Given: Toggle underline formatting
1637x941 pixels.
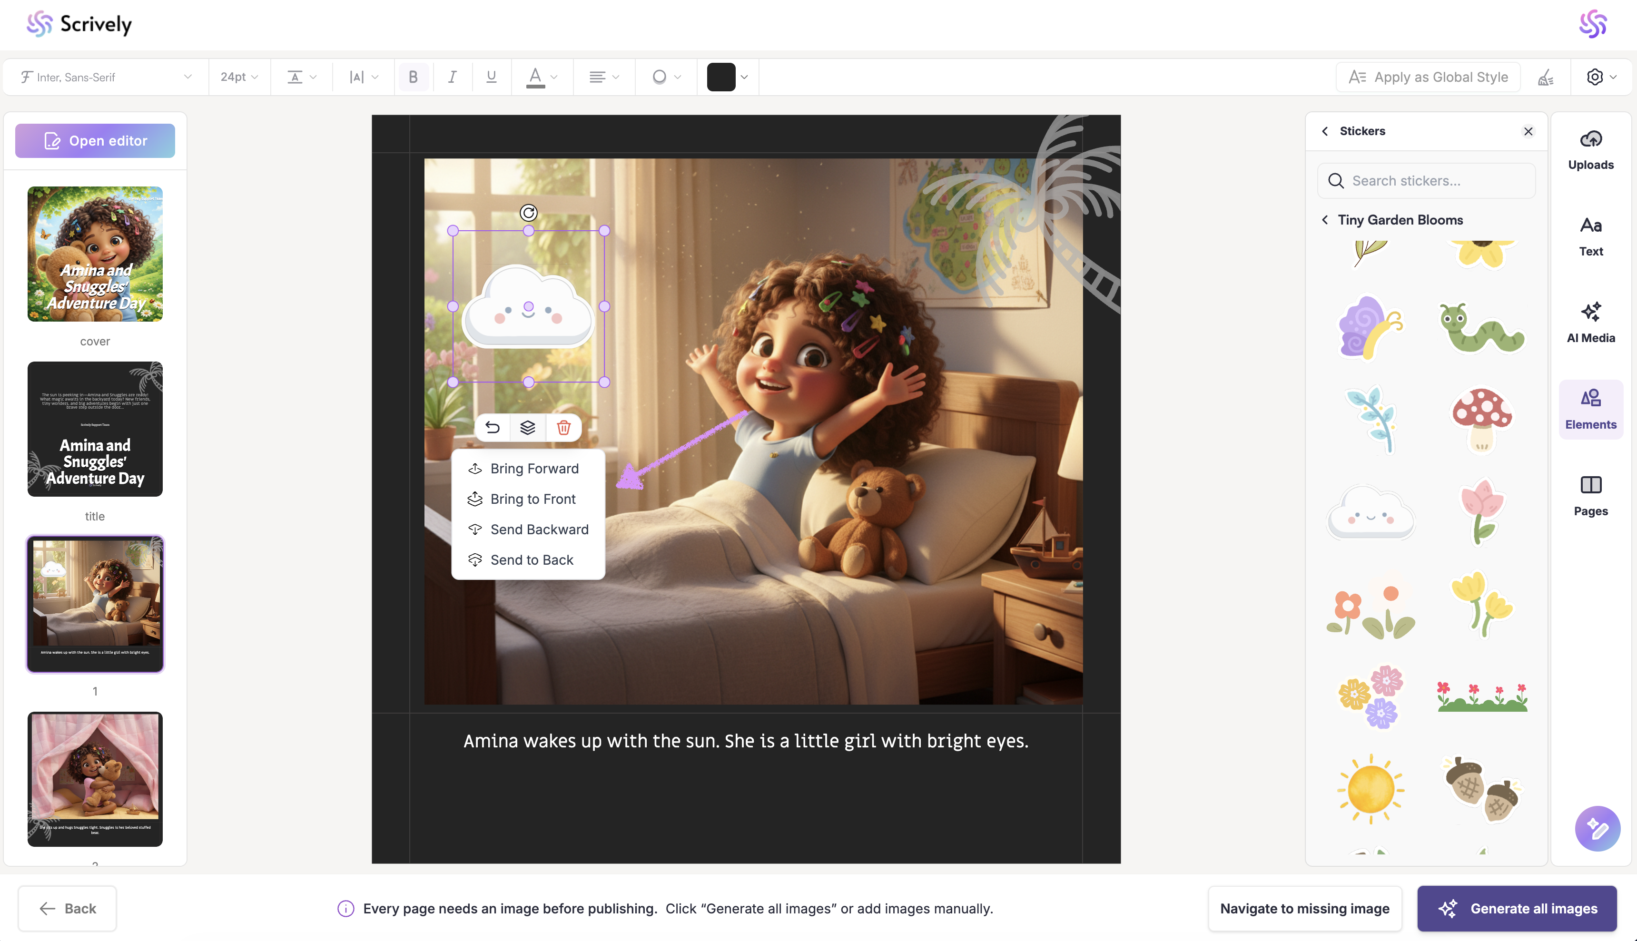Looking at the screenshot, I should (x=491, y=78).
